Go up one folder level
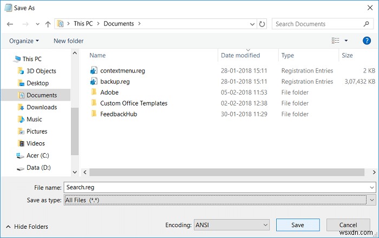Screen dimensions: 379x238 point(48,24)
